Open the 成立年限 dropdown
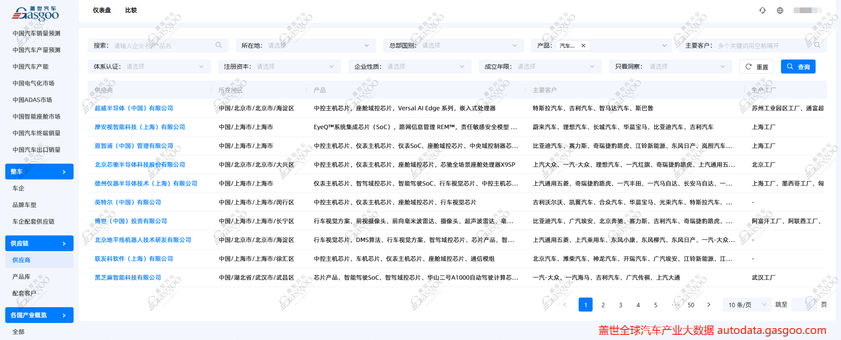Image resolution: width=841 pixels, height=340 pixels. pos(540,67)
